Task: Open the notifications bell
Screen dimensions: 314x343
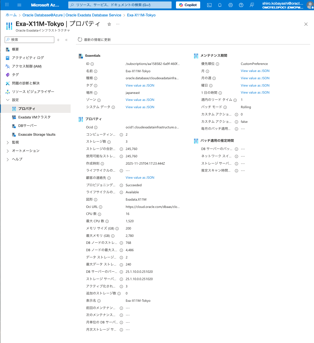Action: pyautogui.click(x=220, y=5)
